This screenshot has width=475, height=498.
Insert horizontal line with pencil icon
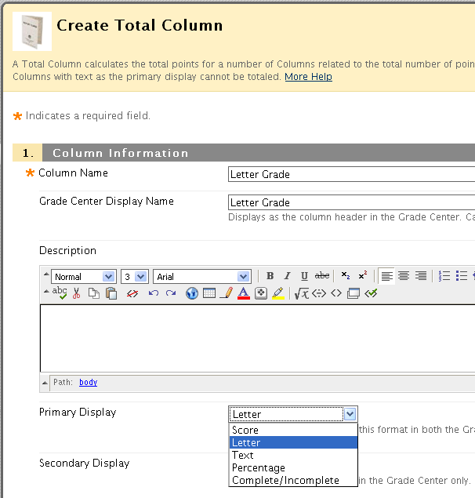click(x=227, y=293)
